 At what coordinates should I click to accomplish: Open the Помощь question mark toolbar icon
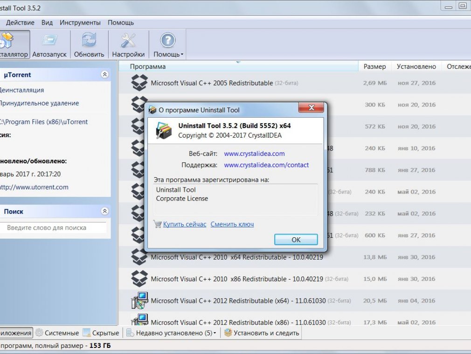[x=168, y=44]
